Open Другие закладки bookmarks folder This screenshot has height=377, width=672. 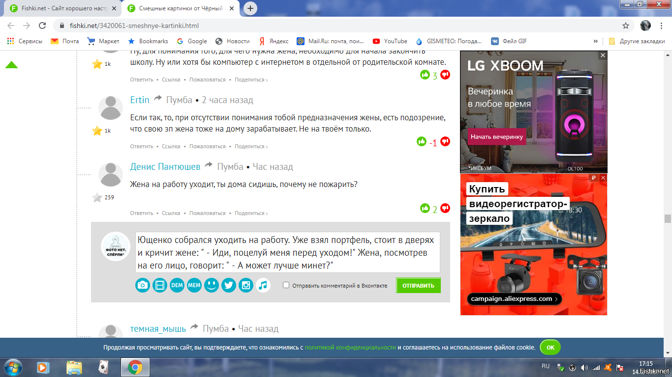[x=637, y=41]
